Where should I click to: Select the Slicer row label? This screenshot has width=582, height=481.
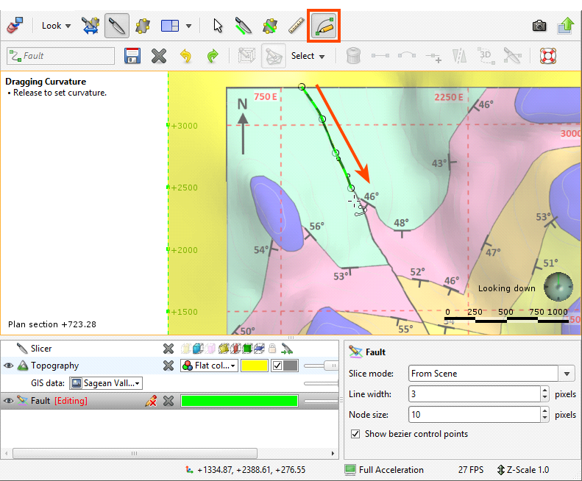point(41,349)
